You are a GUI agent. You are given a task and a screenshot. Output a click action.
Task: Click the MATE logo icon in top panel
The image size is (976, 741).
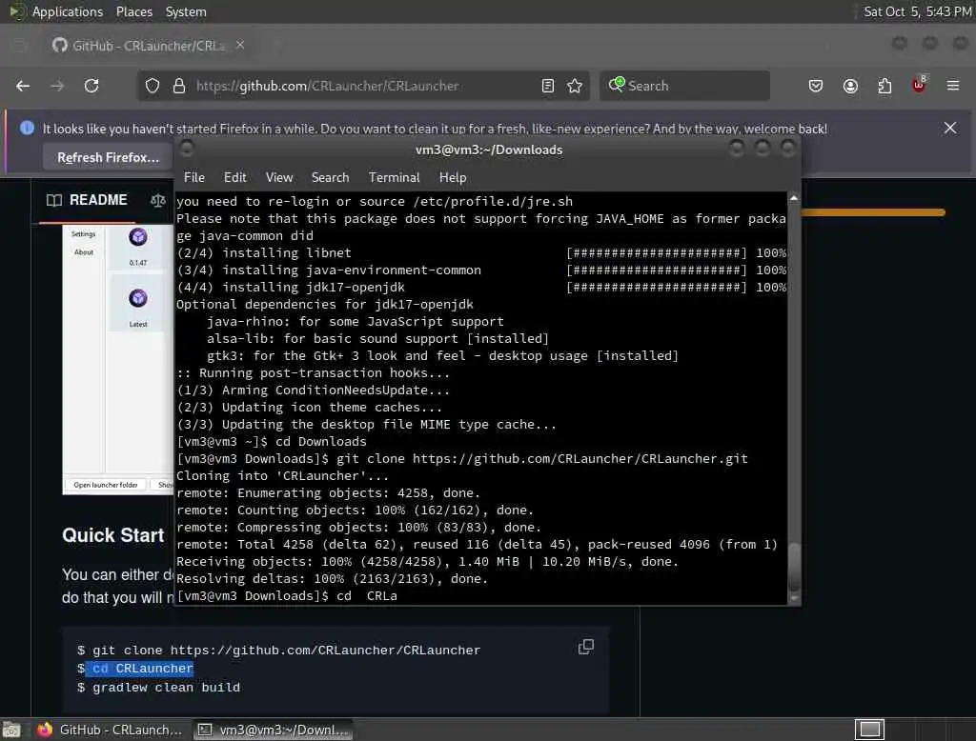point(17,11)
